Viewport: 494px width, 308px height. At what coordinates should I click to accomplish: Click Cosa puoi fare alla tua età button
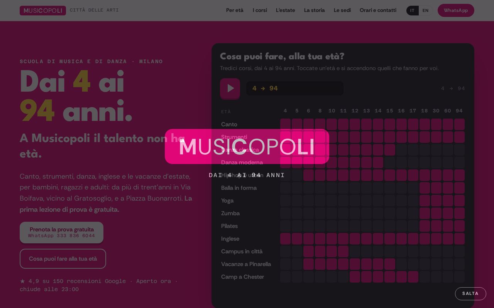click(x=63, y=259)
